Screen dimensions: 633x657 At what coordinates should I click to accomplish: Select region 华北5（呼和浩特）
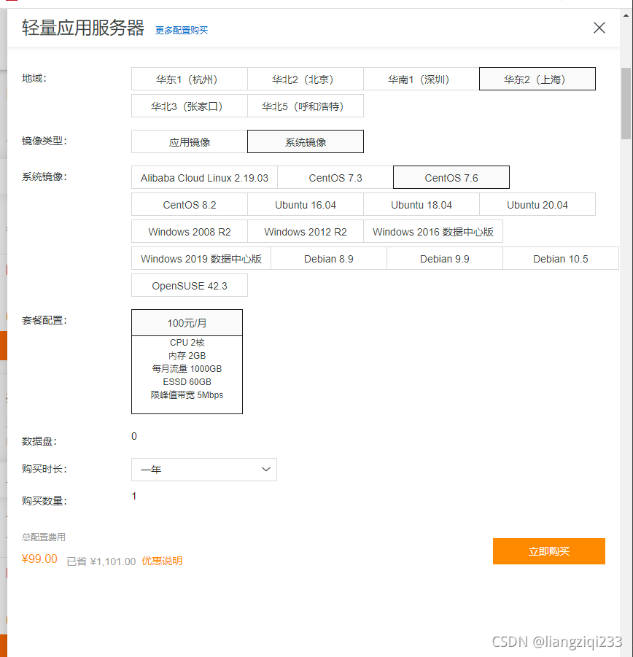pos(306,106)
